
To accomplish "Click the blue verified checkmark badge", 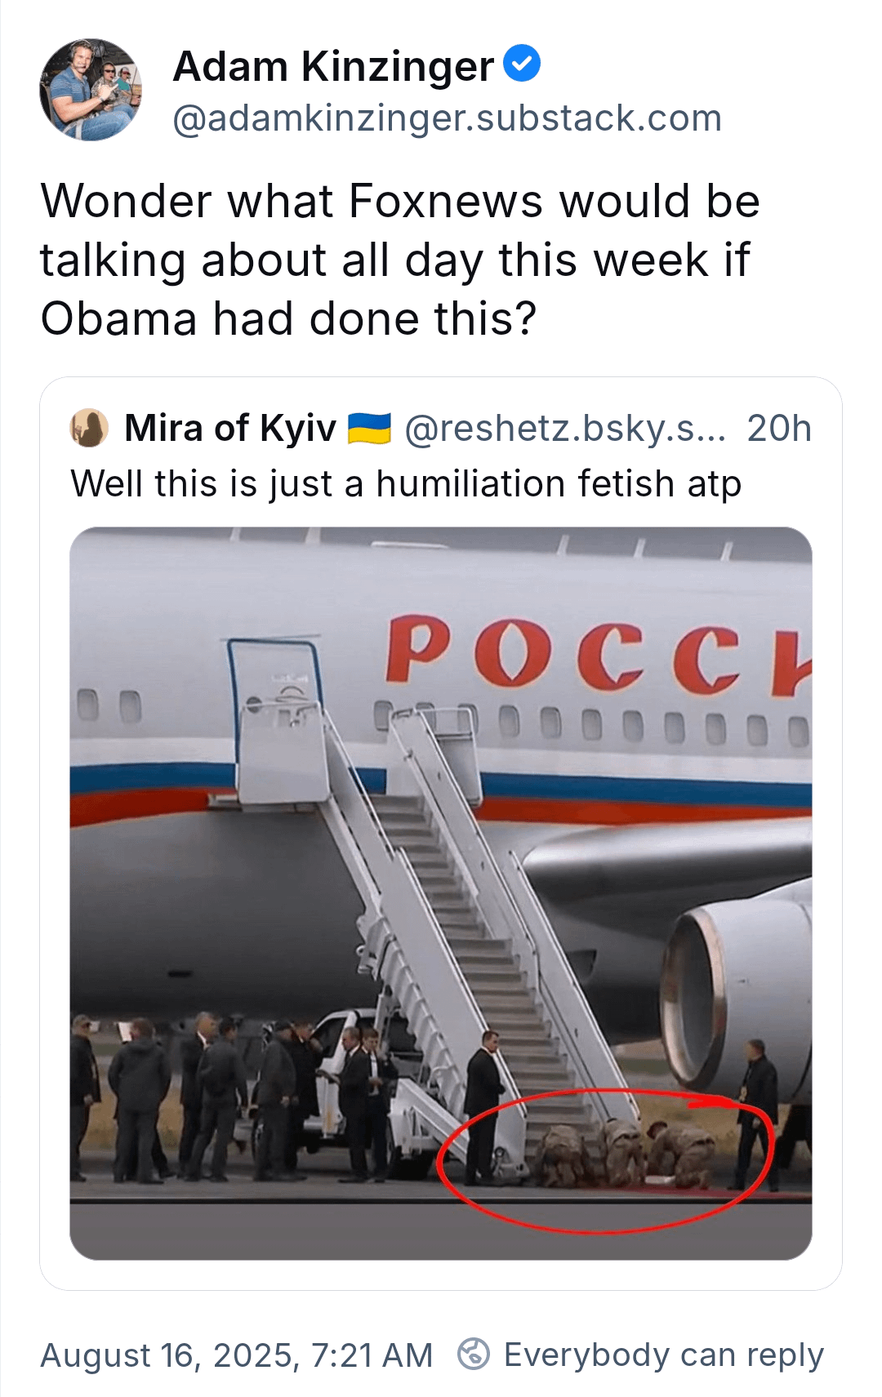I will 521,64.
